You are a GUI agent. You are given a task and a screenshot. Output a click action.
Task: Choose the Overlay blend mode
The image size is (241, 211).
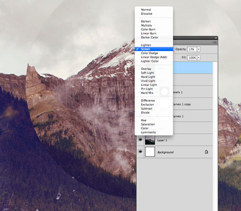click(146, 69)
